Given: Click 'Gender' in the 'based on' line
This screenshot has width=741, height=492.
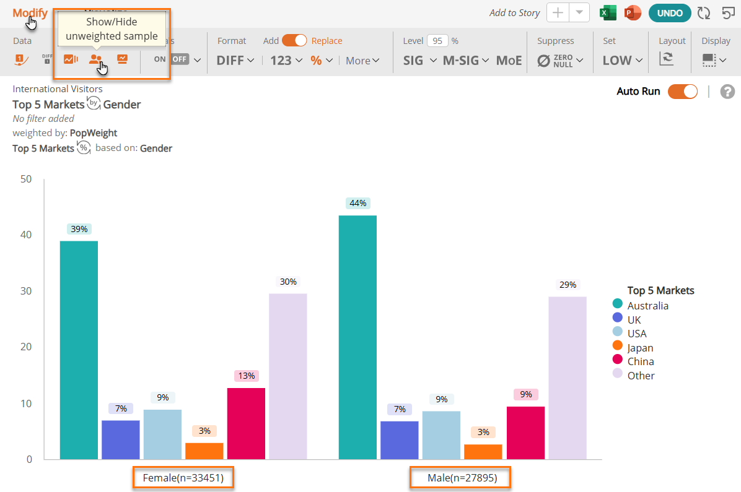Looking at the screenshot, I should pyautogui.click(x=156, y=149).
